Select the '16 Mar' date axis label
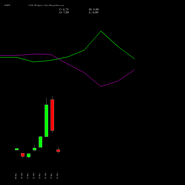This screenshot has height=185, width=185. 46,176
